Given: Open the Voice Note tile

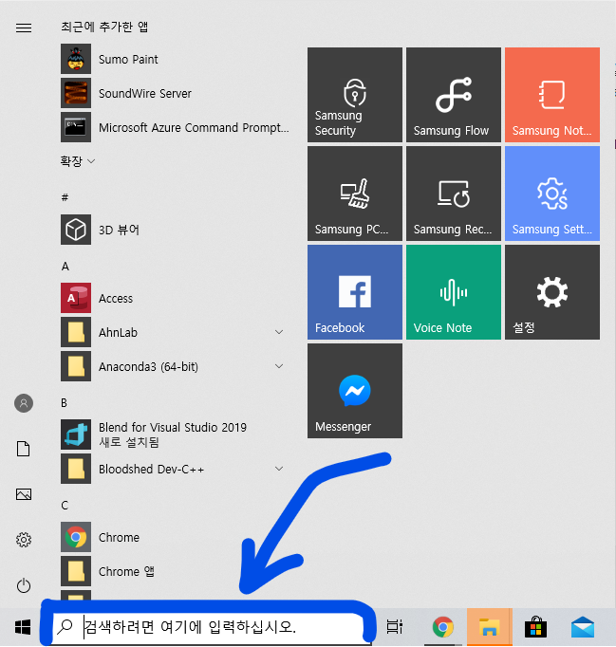Looking at the screenshot, I should point(454,292).
